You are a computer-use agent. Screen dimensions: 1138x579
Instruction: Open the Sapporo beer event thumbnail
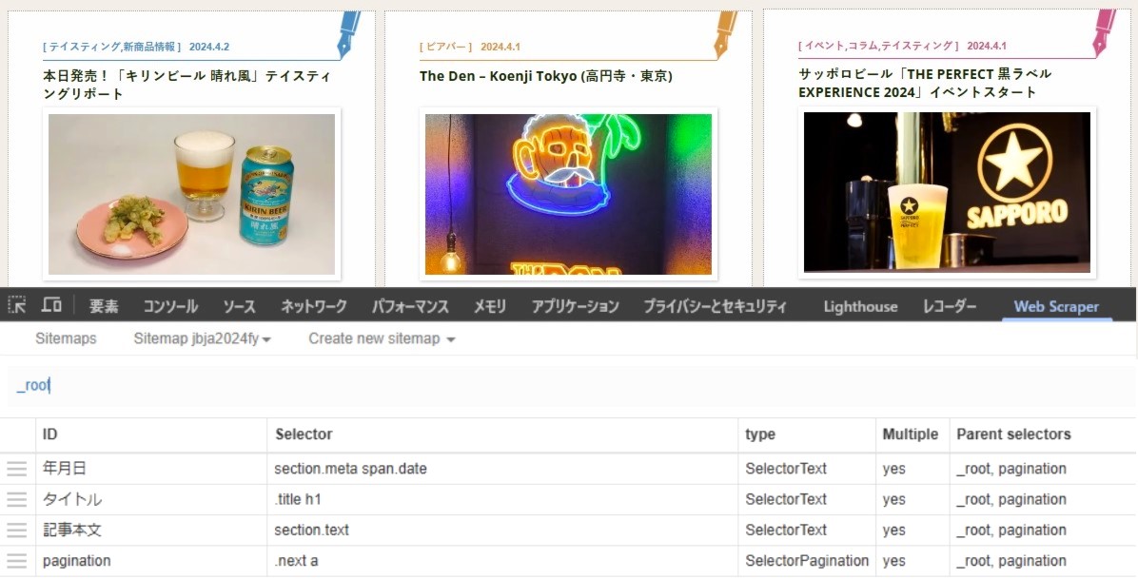[946, 192]
